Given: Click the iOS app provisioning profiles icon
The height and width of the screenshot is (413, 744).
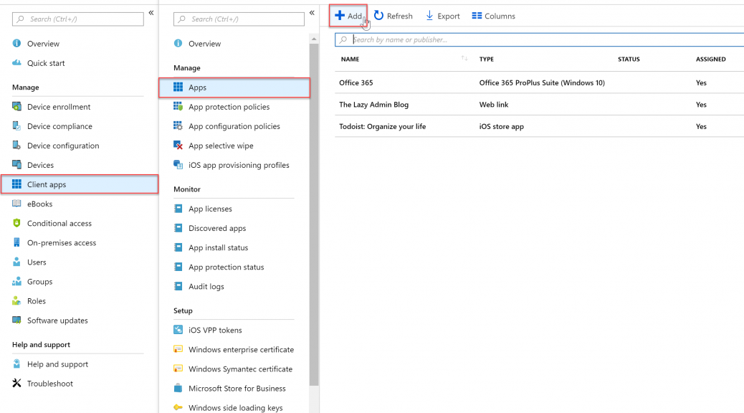Looking at the screenshot, I should coord(178,165).
